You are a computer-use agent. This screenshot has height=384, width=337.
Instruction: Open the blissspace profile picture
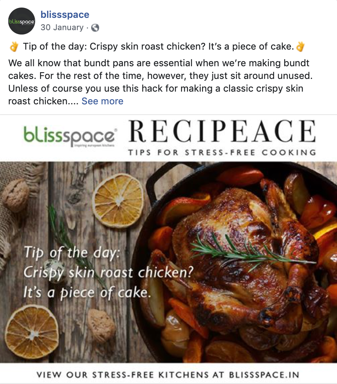click(21, 21)
